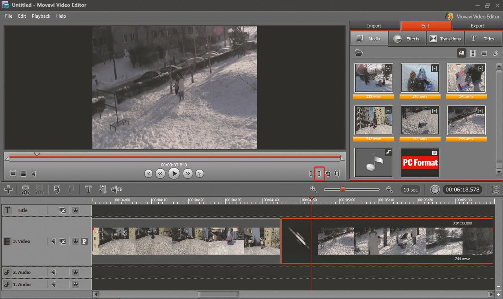503x299 pixels.
Task: Mute the 2. Audio track
Action: [x=54, y=272]
